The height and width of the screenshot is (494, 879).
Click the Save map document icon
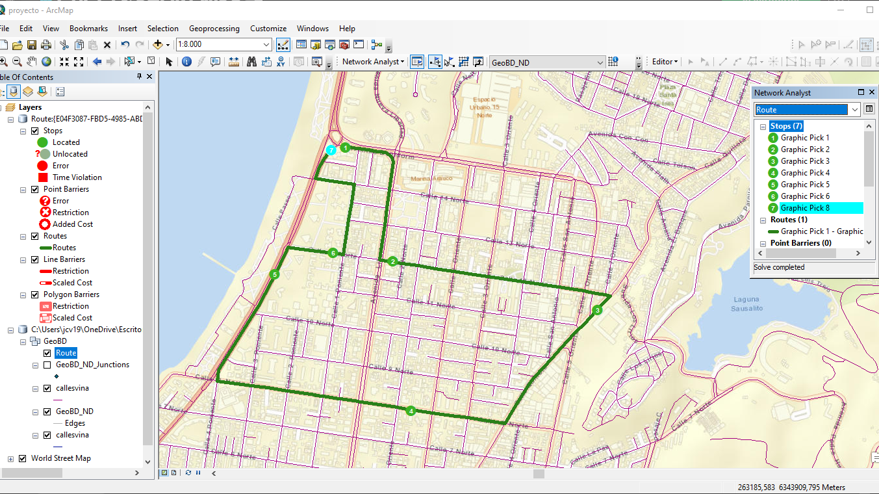click(x=31, y=45)
